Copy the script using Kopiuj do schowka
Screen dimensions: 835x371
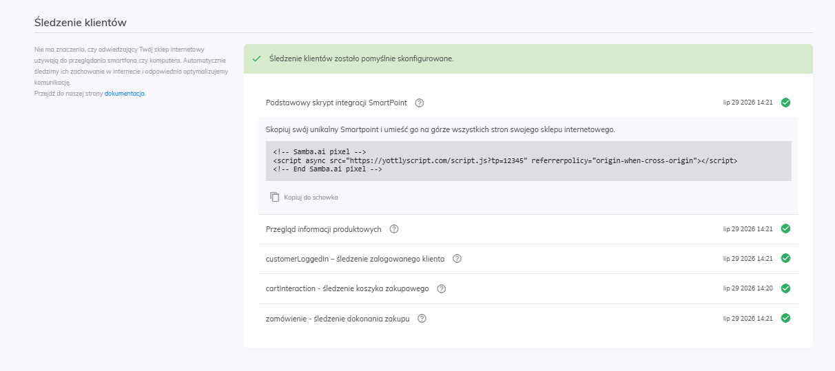pos(304,197)
